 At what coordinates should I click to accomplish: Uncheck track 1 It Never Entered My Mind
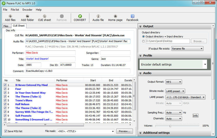(x=5, y=85)
